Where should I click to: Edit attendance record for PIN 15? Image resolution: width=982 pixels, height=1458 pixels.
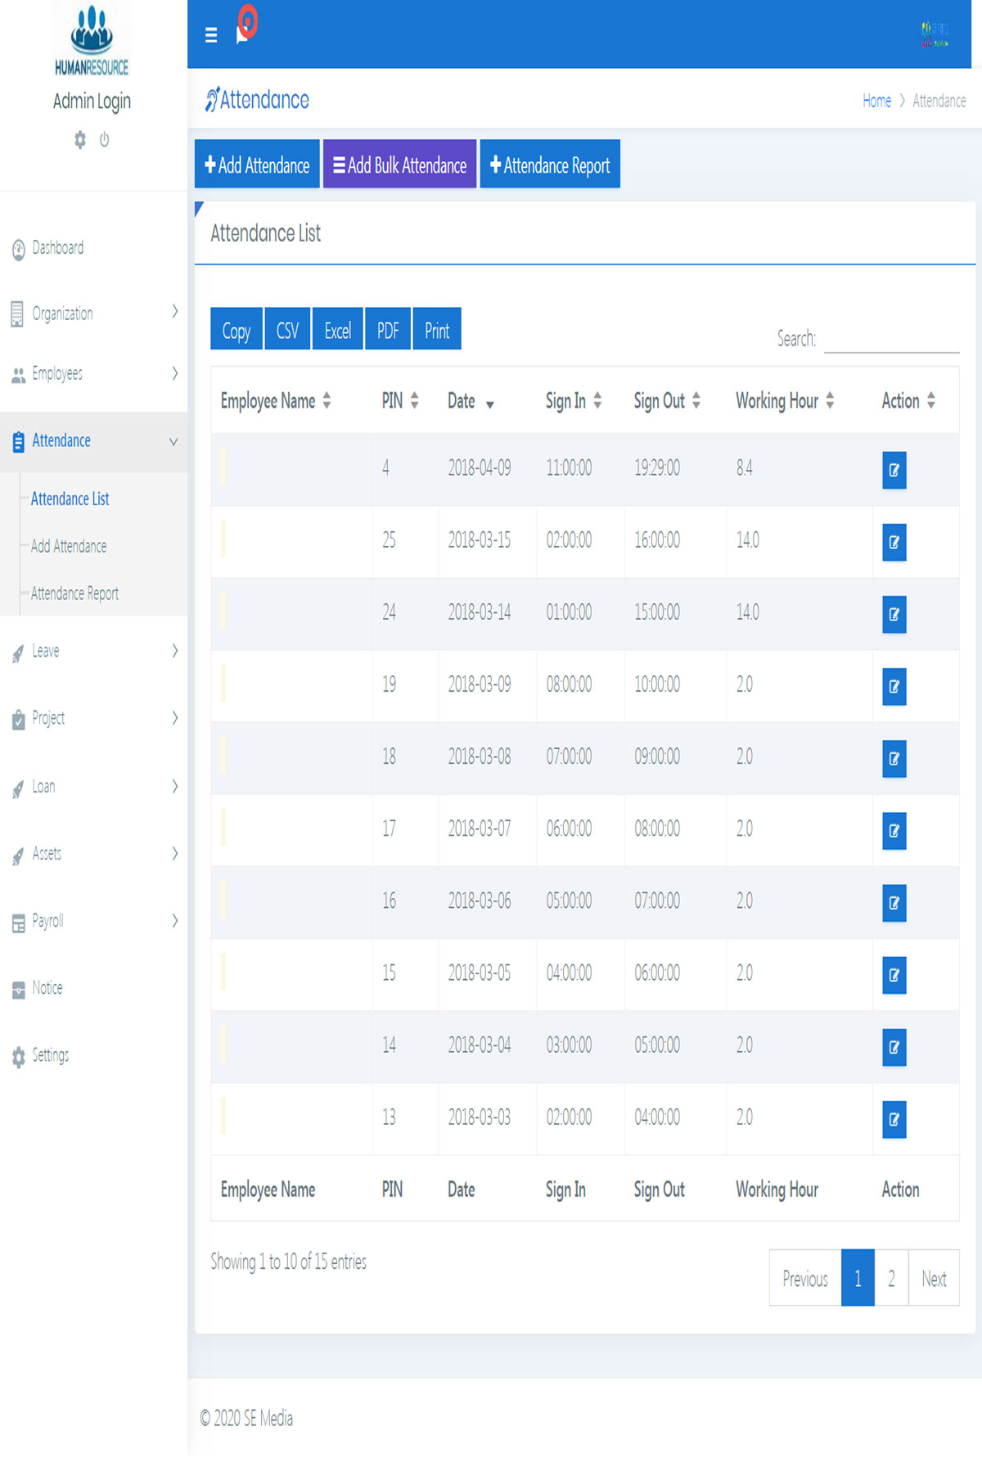point(894,975)
